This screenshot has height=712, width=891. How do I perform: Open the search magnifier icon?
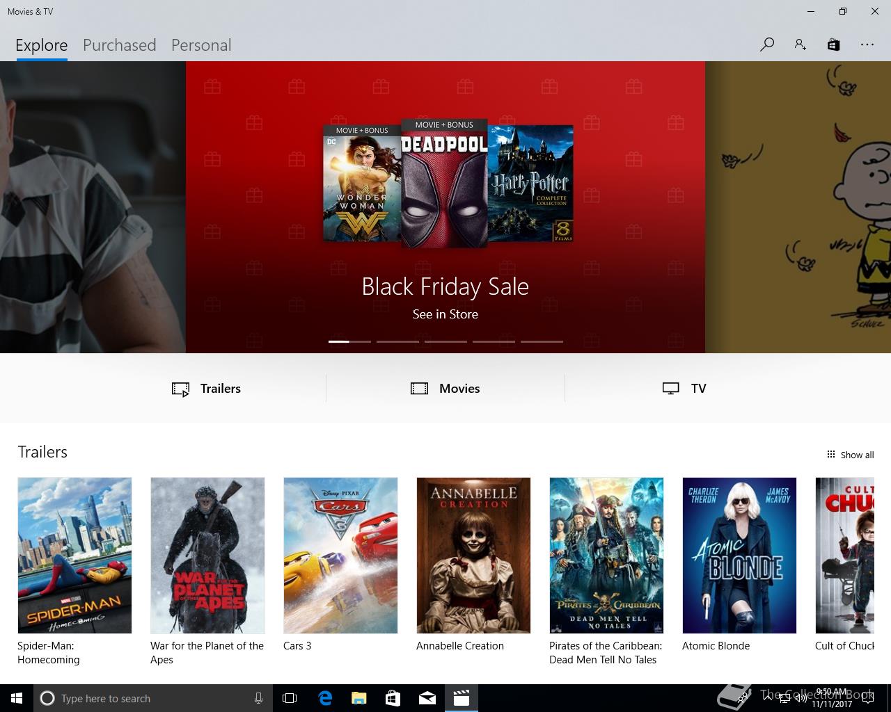tap(767, 44)
